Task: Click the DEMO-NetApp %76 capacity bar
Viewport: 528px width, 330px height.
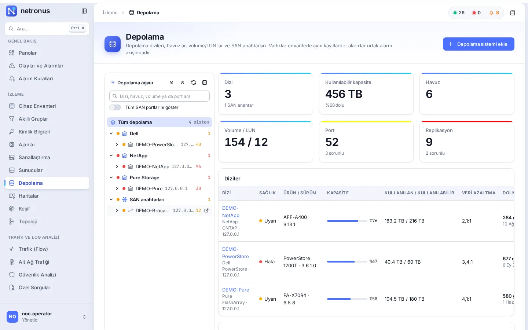Action: tap(347, 221)
